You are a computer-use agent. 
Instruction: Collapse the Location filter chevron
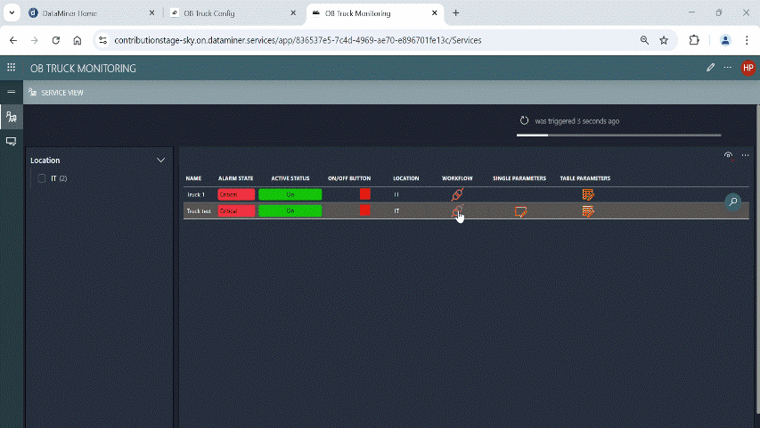tap(160, 160)
